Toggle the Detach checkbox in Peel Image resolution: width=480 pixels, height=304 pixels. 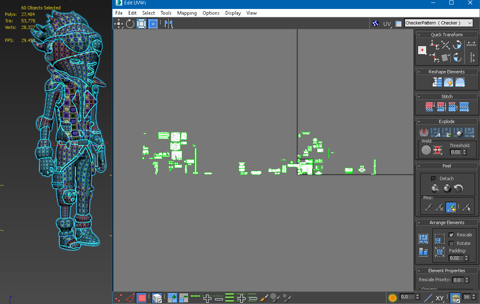[x=434, y=178]
